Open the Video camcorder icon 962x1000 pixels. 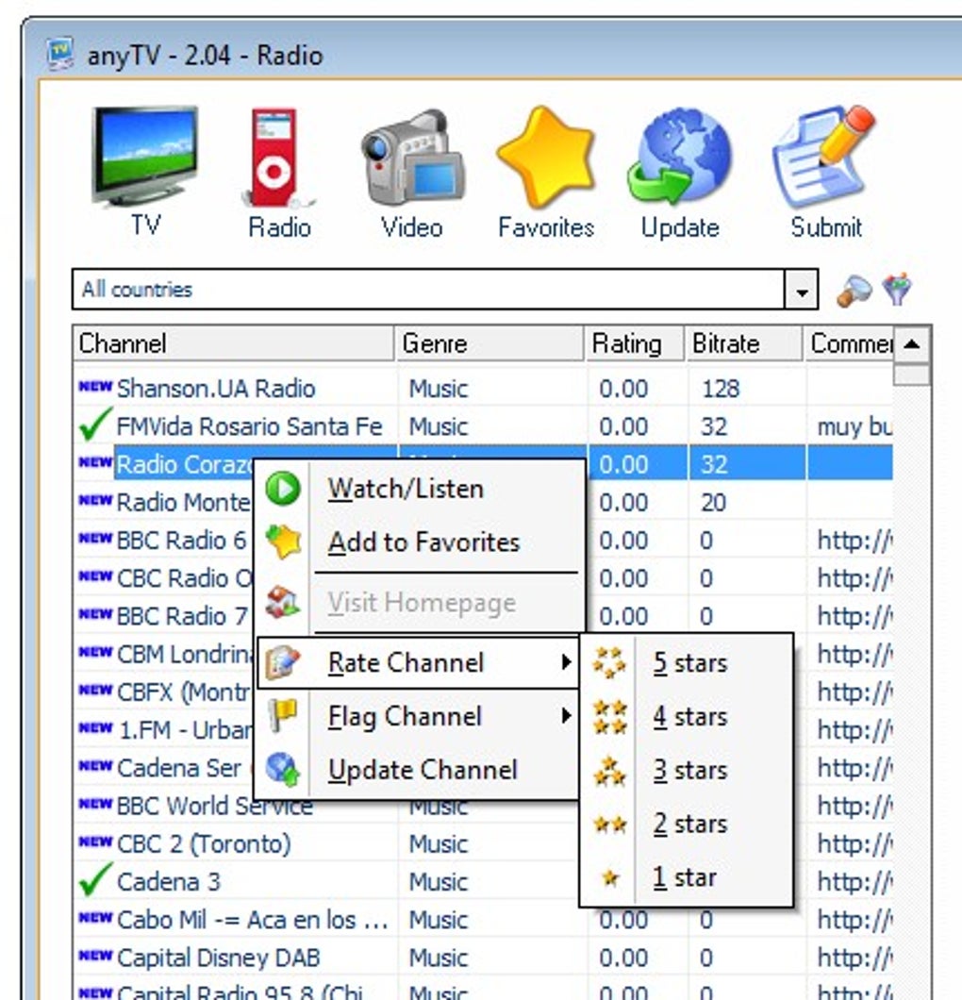click(x=413, y=158)
